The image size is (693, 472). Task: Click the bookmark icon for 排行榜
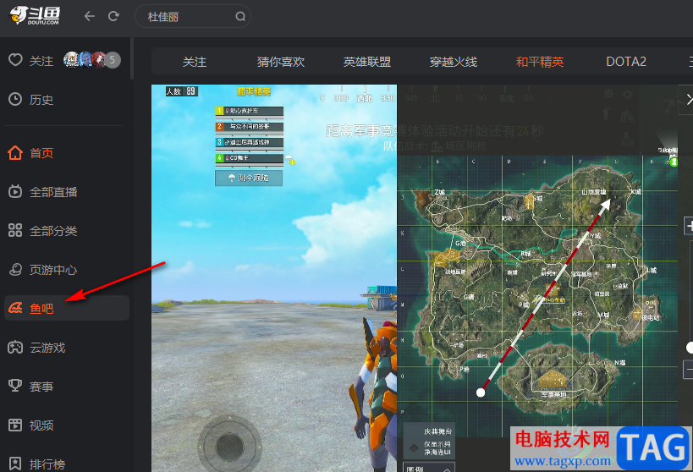pyautogui.click(x=15, y=464)
